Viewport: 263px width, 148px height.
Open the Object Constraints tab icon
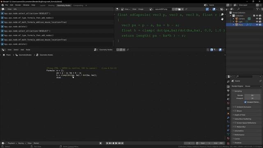coord(228,130)
